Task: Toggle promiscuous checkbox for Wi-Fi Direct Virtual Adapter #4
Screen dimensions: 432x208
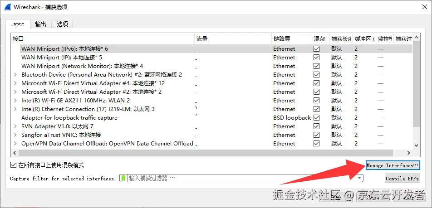Action: click(317, 83)
